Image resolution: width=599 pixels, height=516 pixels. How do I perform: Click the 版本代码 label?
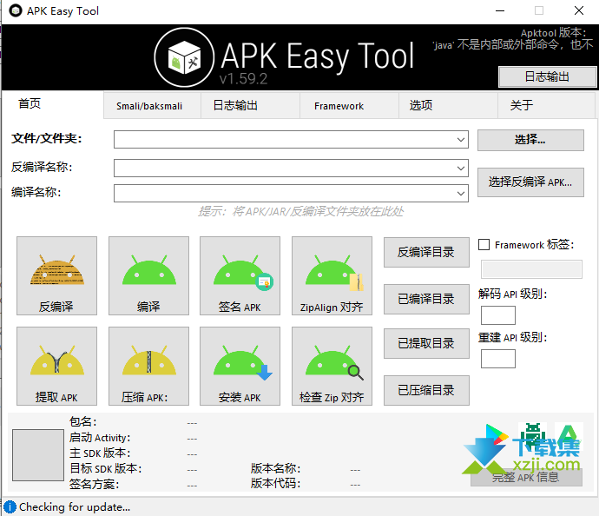point(275,483)
